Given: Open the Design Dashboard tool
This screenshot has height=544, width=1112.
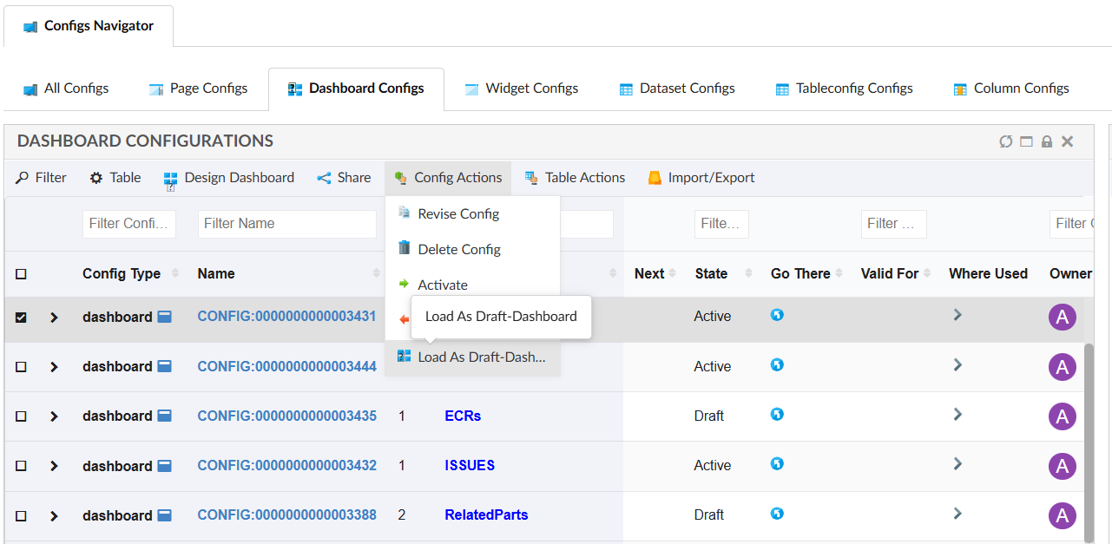Looking at the screenshot, I should [x=229, y=178].
